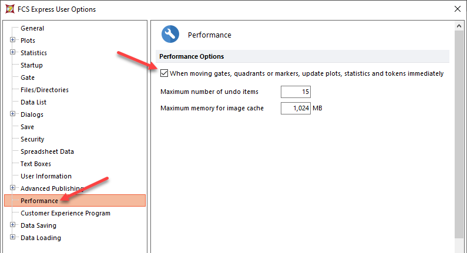Open the Startup options page
This screenshot has height=253, width=467.
coord(32,65)
